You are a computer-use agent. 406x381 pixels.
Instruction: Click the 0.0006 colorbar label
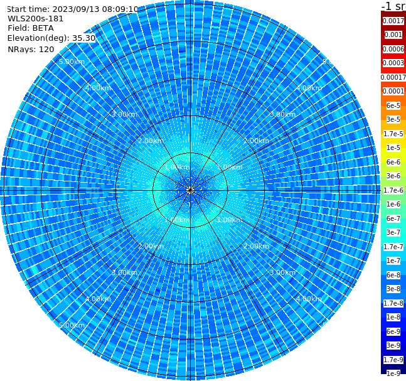click(393, 49)
